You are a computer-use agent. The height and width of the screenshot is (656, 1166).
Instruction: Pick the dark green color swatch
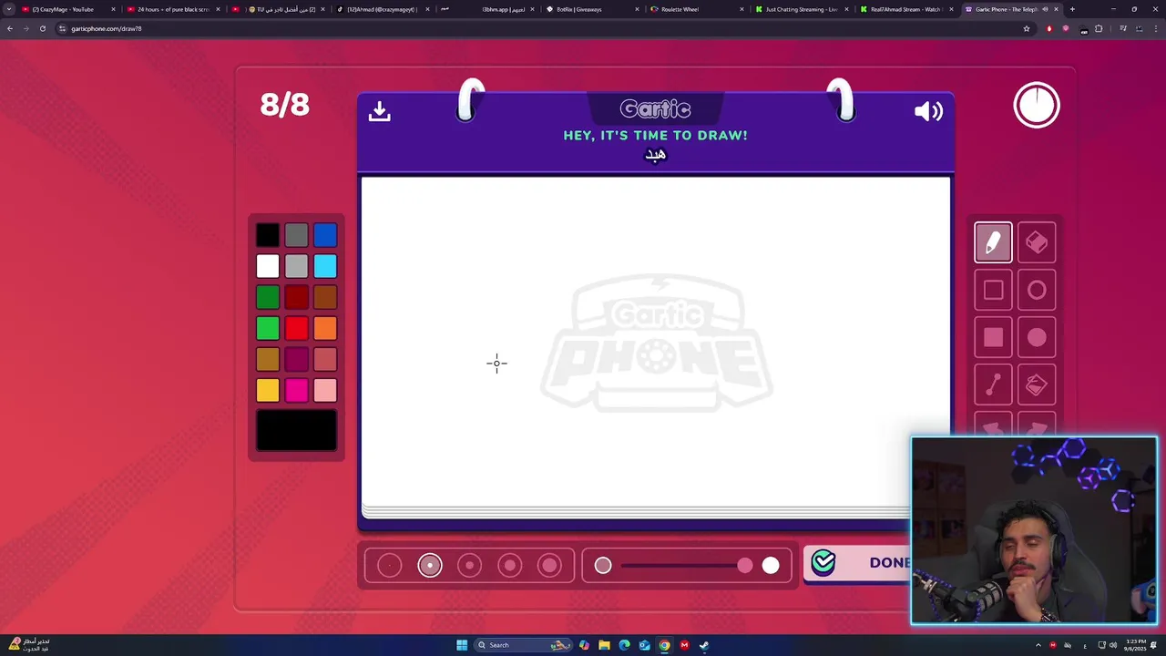268,297
